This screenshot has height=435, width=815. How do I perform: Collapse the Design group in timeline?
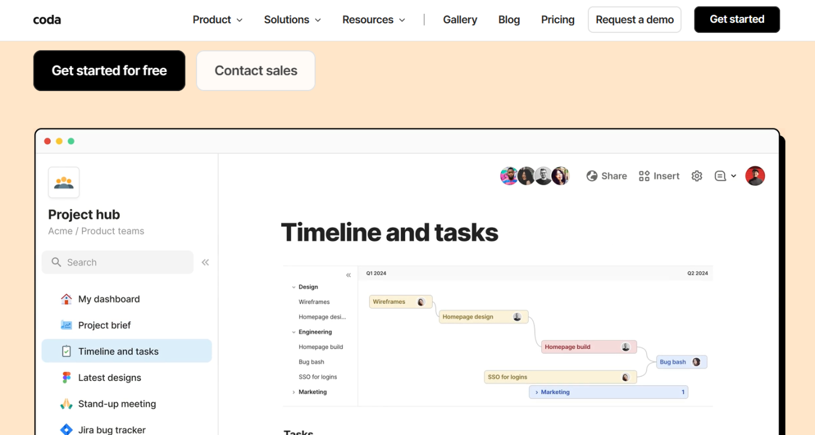coord(294,287)
